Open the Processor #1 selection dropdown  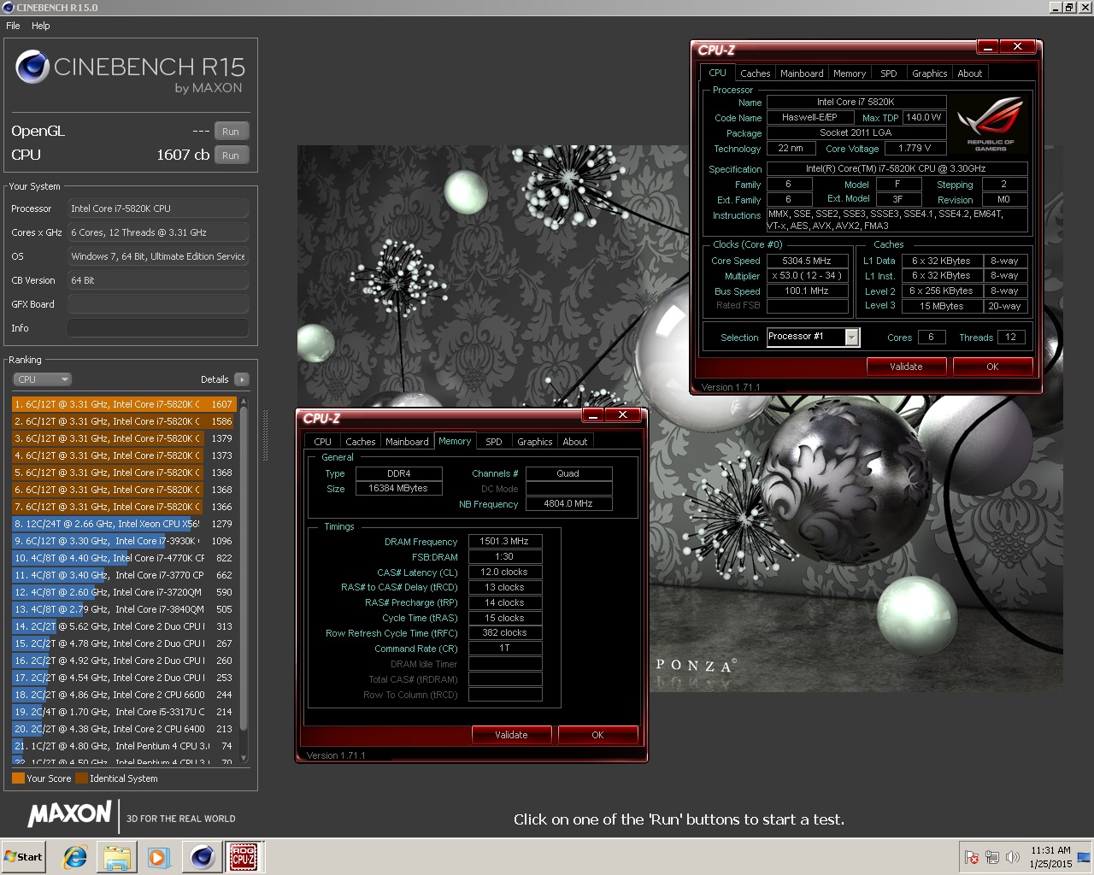coord(813,337)
